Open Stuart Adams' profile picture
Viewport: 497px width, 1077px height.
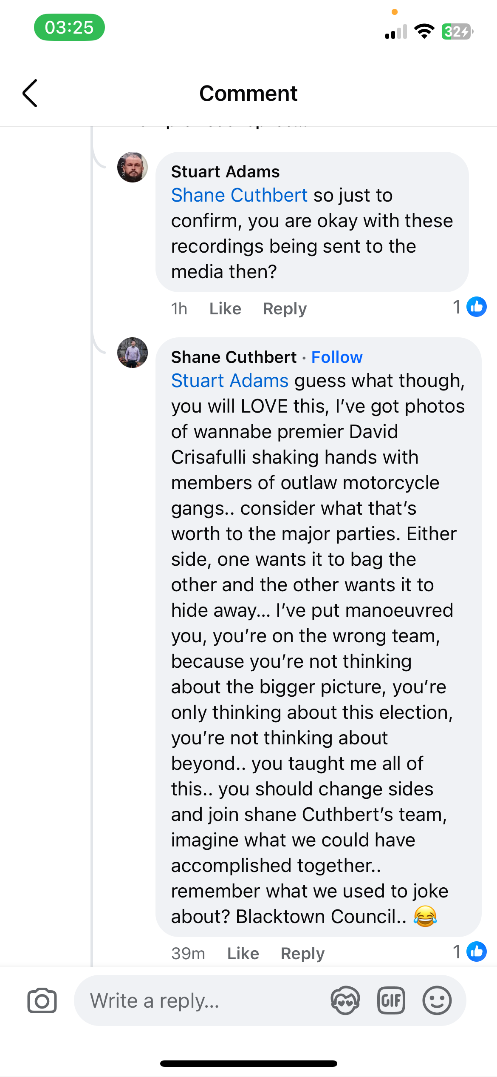coord(133,167)
